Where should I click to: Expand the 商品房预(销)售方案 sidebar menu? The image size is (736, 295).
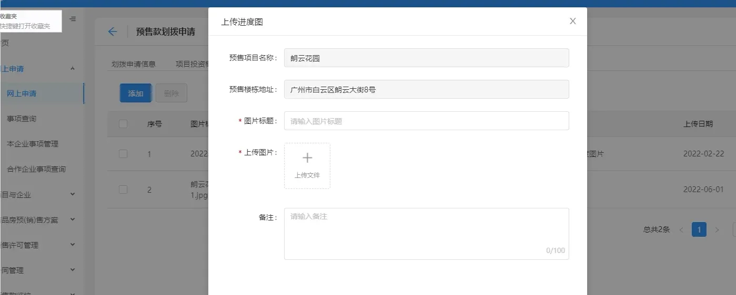pos(73,219)
